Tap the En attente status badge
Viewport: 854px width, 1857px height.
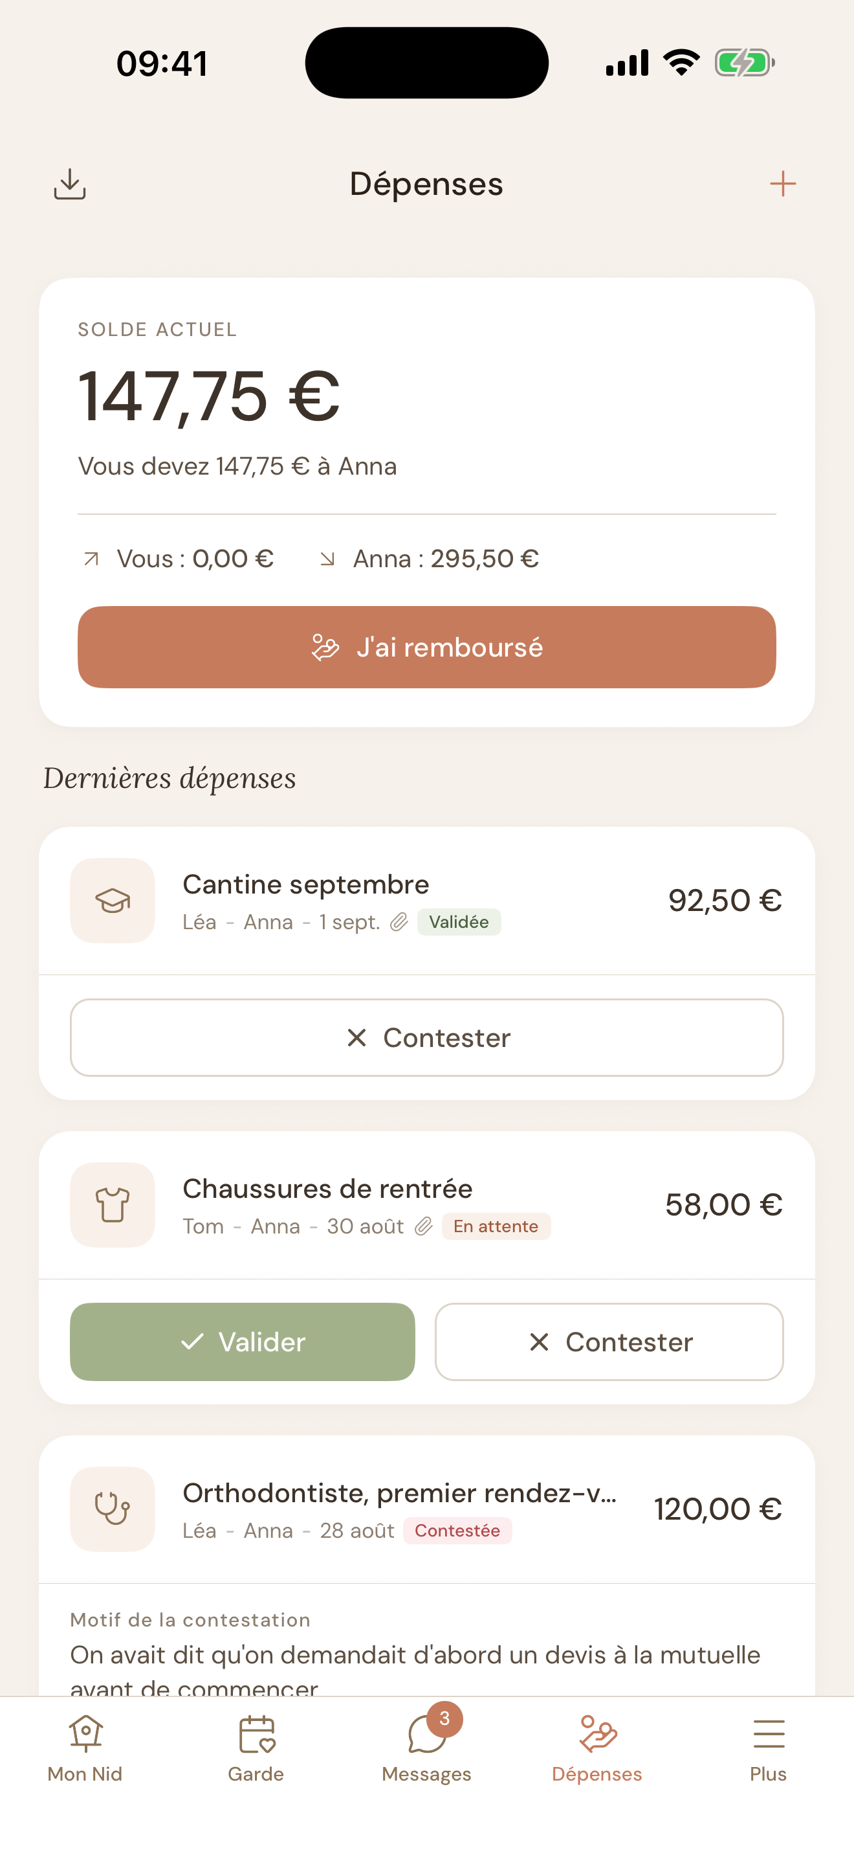496,1226
